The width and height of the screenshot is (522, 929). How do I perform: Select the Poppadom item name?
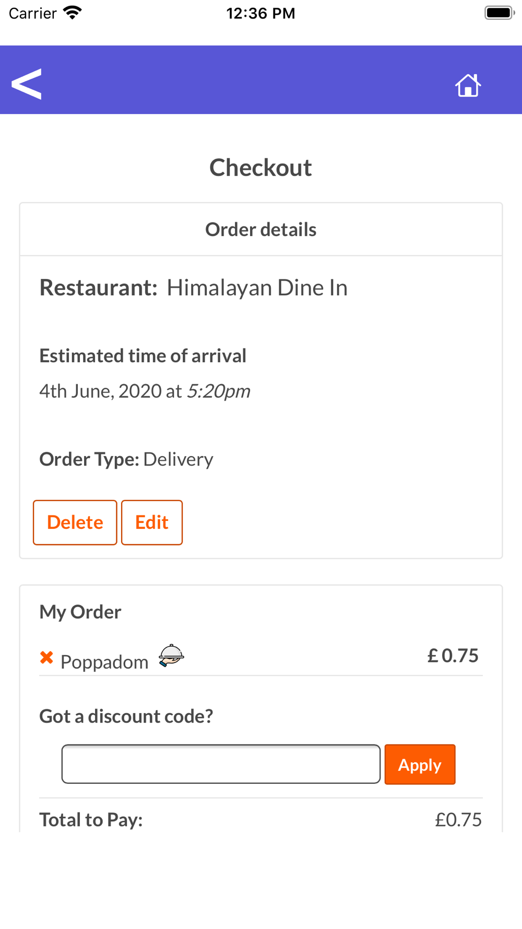click(x=104, y=662)
